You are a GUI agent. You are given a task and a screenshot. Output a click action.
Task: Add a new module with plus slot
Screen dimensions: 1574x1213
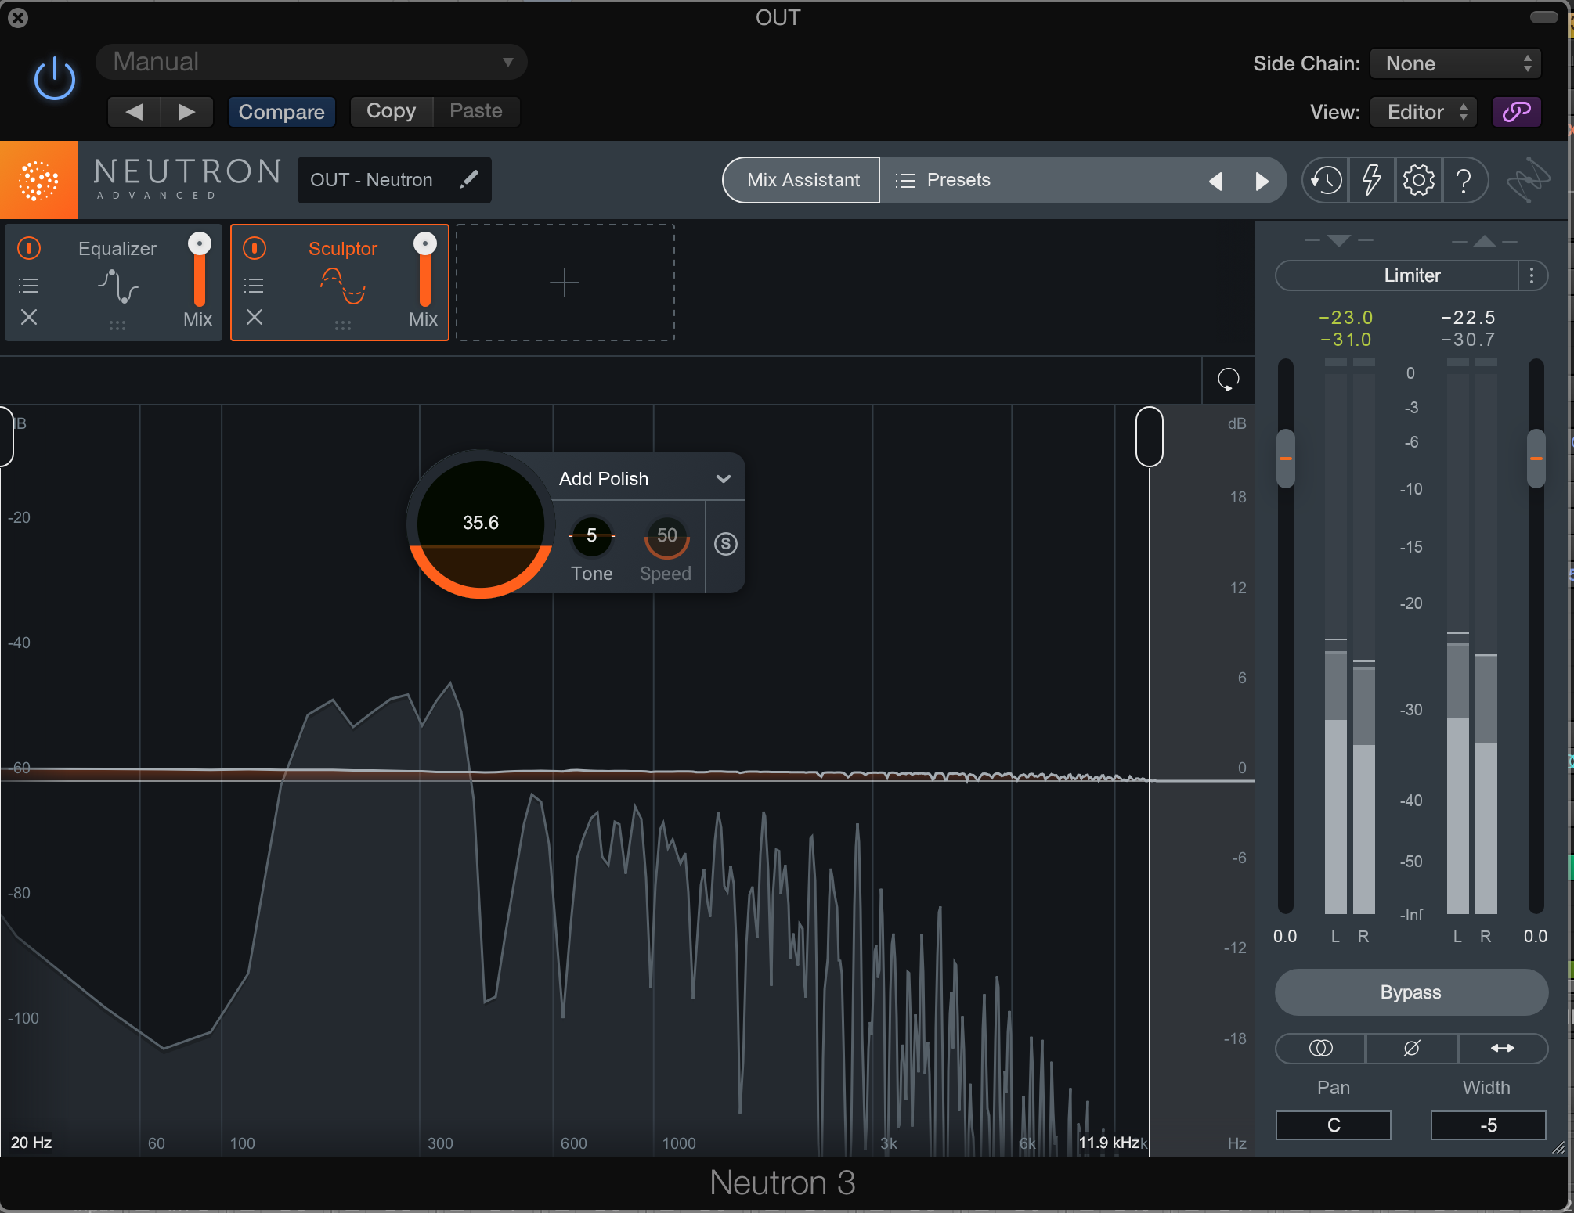[x=565, y=283]
